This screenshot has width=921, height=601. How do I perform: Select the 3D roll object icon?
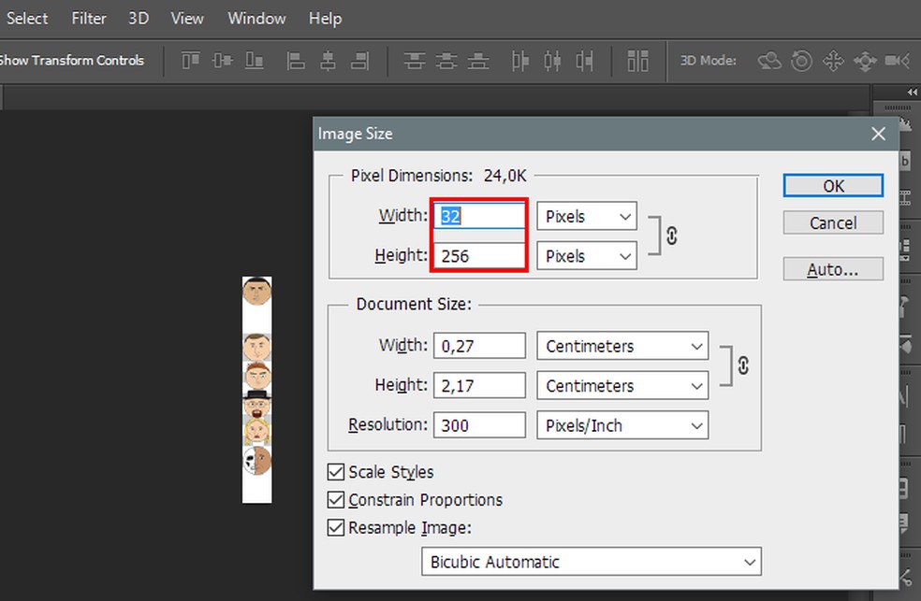pos(801,61)
